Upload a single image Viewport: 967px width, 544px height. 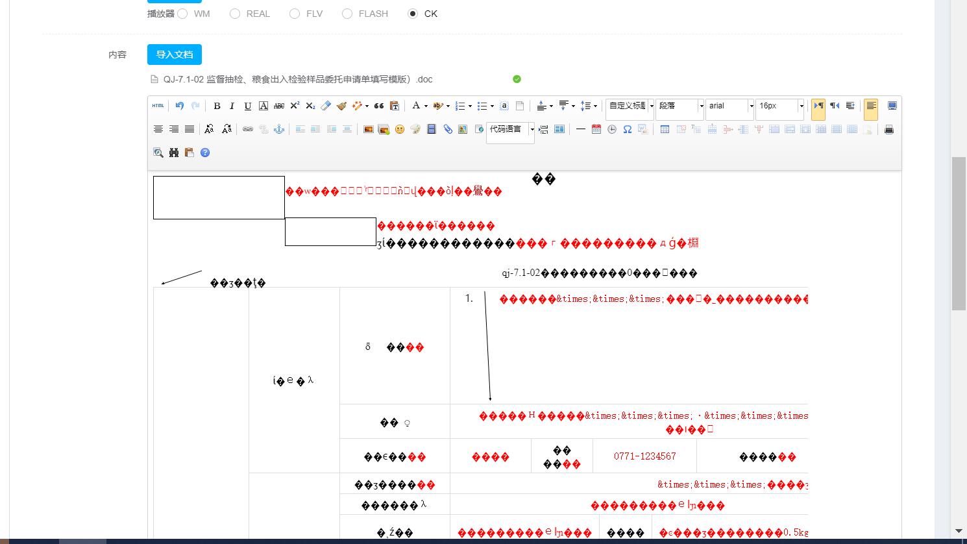368,129
